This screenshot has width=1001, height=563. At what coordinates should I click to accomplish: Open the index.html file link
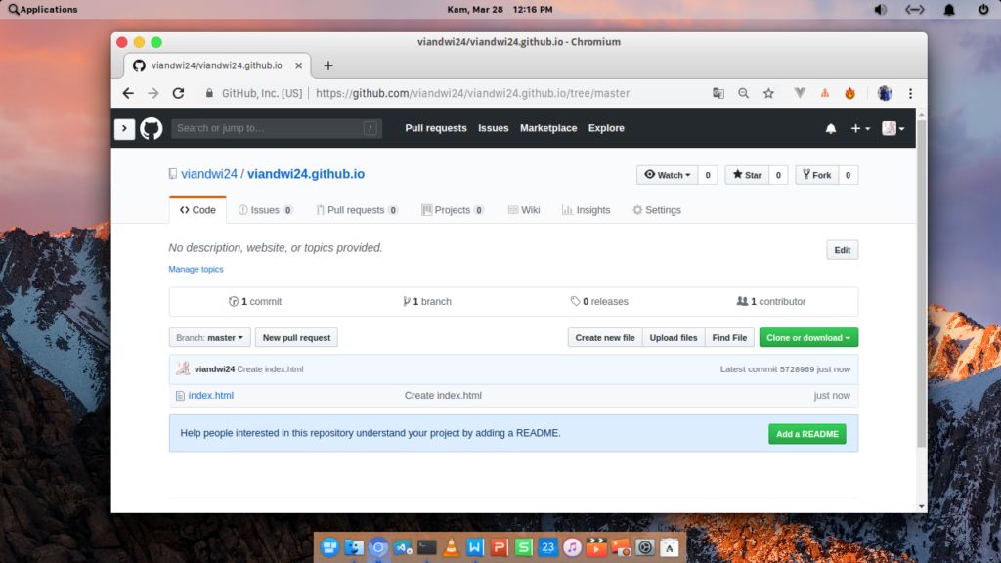pyautogui.click(x=210, y=396)
